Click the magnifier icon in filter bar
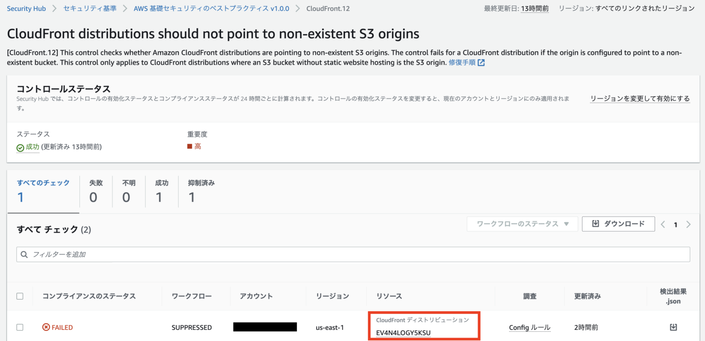Screen dimensions: 705x341 [x=24, y=254]
